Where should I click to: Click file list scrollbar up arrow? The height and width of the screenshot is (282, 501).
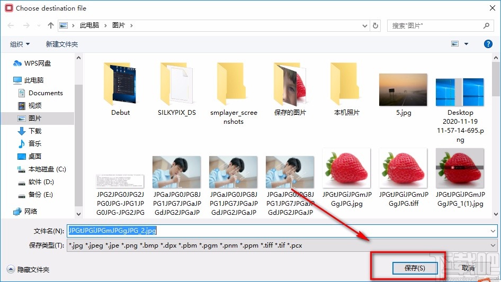click(x=496, y=58)
